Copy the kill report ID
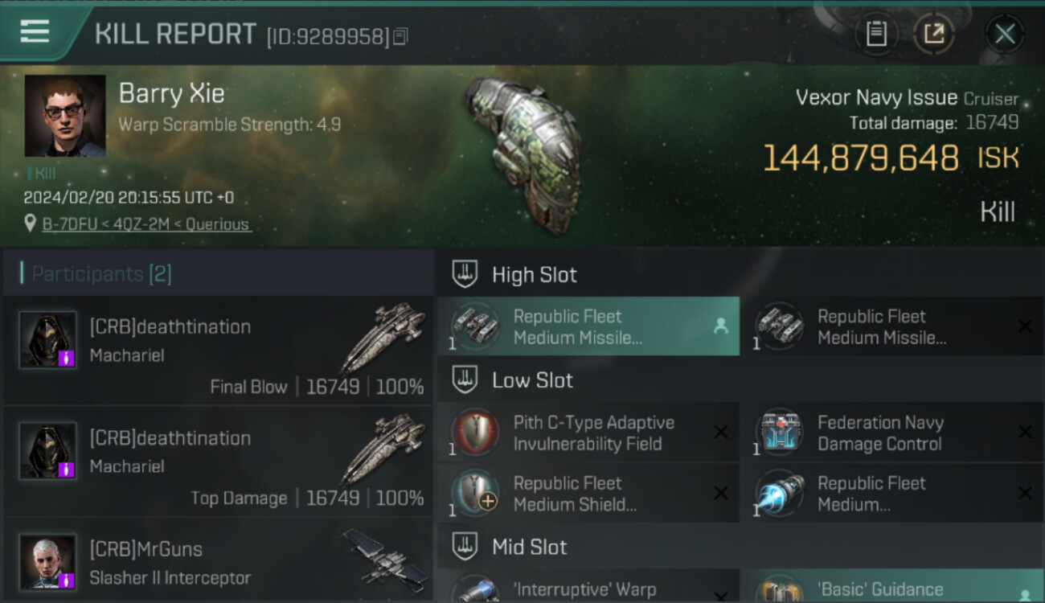Viewport: 1045px width, 603px height. (x=400, y=36)
